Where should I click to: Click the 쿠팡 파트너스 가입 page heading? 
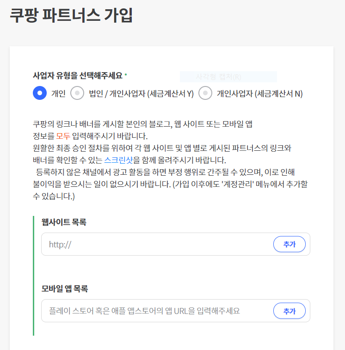coord(72,15)
